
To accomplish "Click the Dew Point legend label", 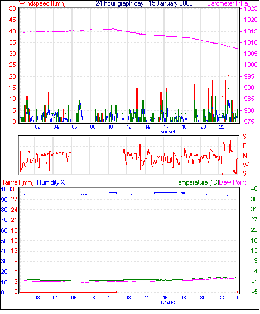I will tap(233, 182).
